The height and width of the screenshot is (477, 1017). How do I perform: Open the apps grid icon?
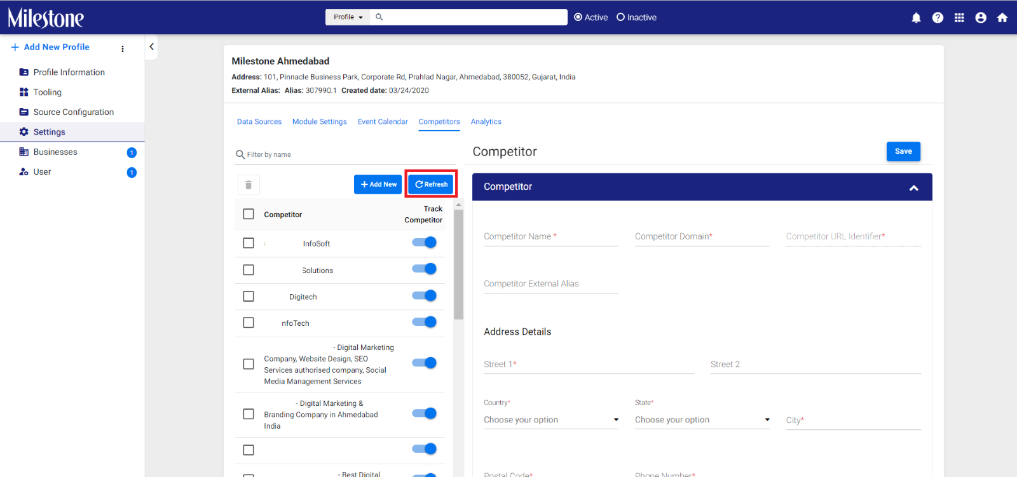click(x=959, y=18)
